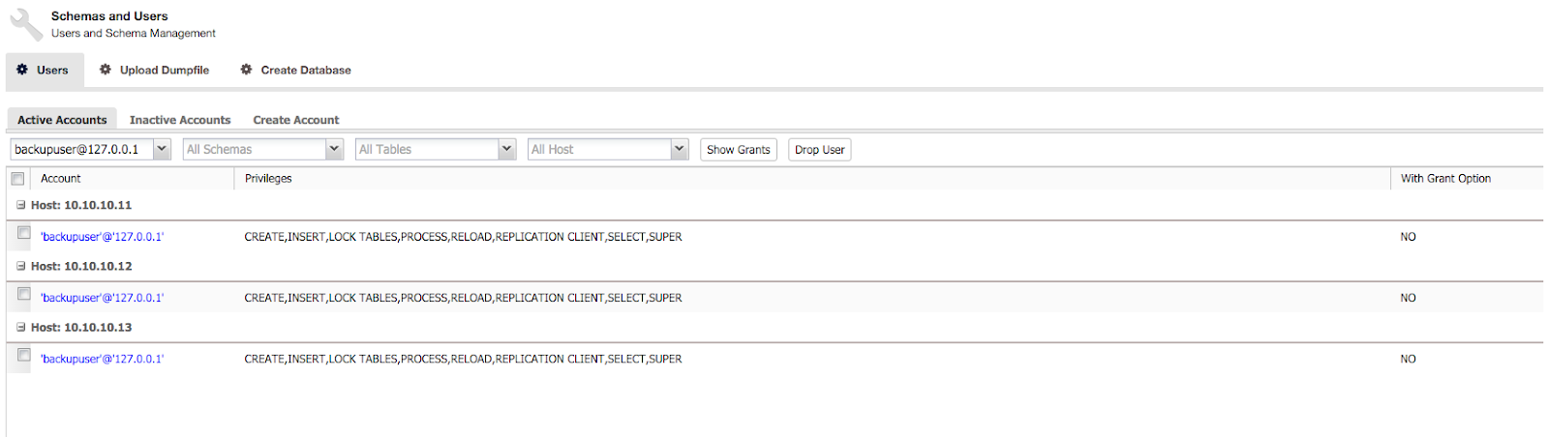Image resolution: width=1549 pixels, height=437 pixels.
Task: Open the backupuser link under Host 10.10.10.13
Action: coord(103,359)
